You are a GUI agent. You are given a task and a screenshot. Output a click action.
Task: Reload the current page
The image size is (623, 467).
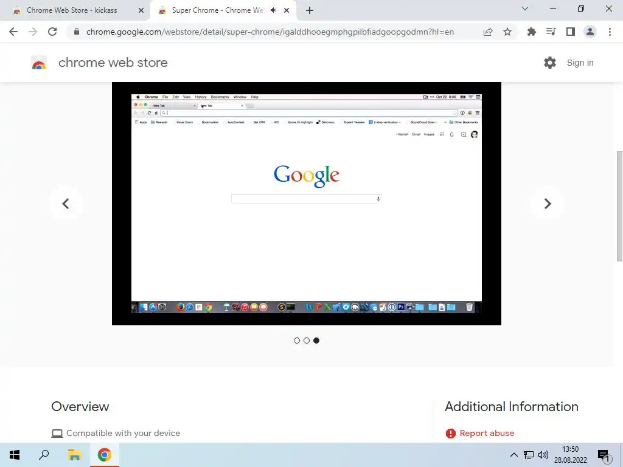tap(52, 32)
